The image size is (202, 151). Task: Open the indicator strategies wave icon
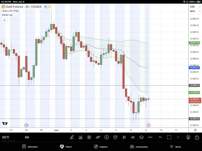click(98, 137)
